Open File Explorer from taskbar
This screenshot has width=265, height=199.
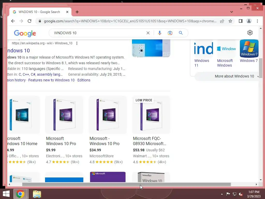(37, 194)
